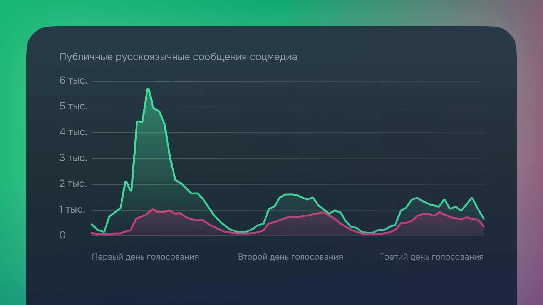
Task: Click the rightmost end point of the pink line
Action: (483, 226)
